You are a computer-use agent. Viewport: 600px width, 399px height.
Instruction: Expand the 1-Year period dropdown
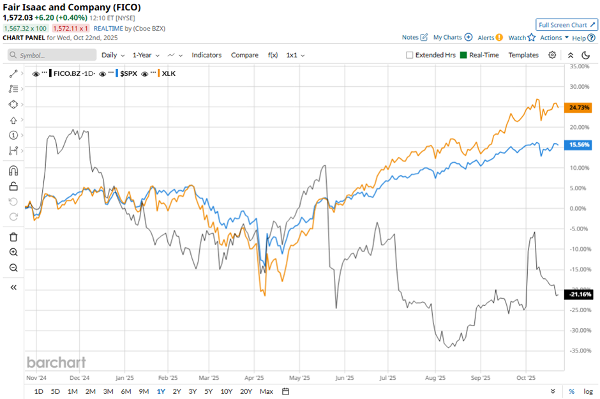click(x=146, y=56)
